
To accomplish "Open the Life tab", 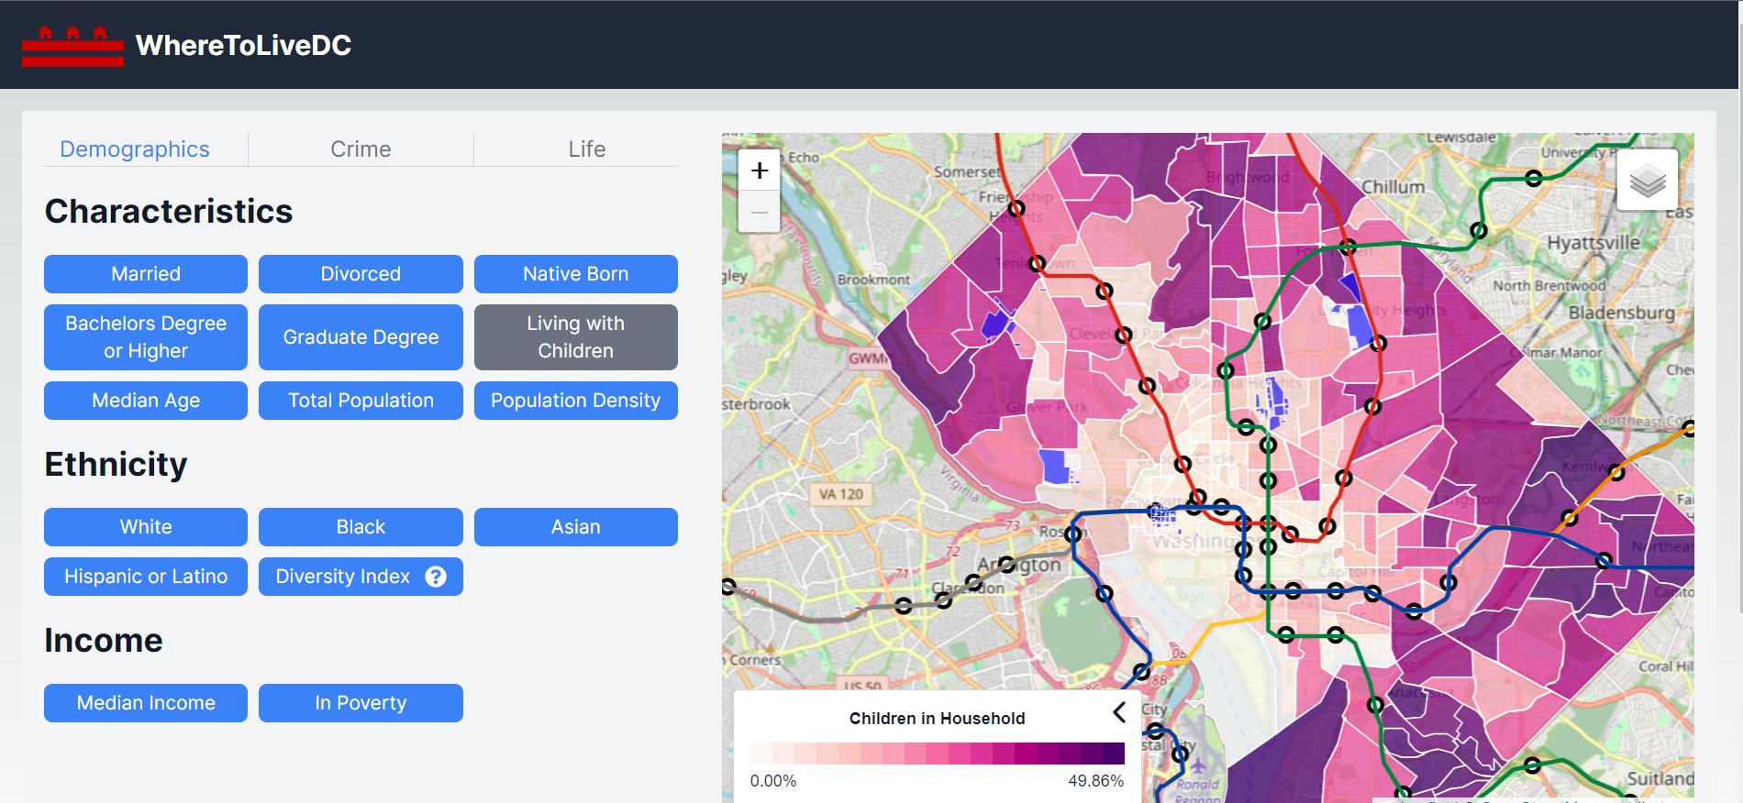I will click(x=586, y=149).
